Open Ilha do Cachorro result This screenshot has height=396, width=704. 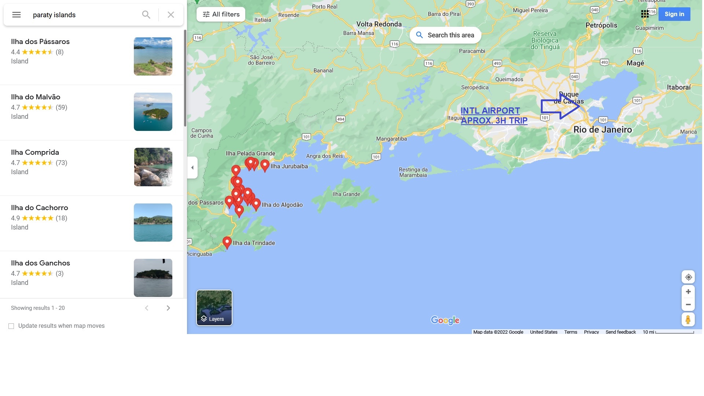point(92,223)
